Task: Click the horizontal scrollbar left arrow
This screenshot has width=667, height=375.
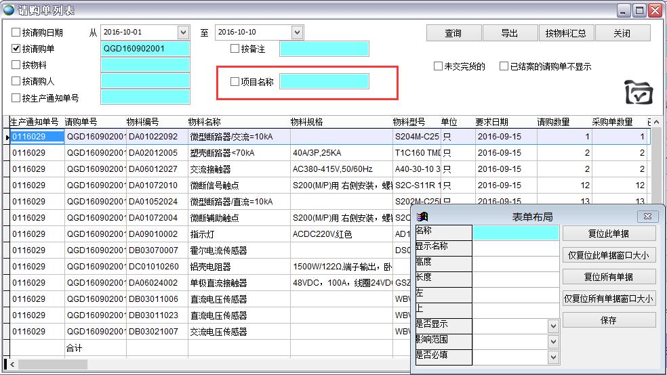Action: click(13, 364)
